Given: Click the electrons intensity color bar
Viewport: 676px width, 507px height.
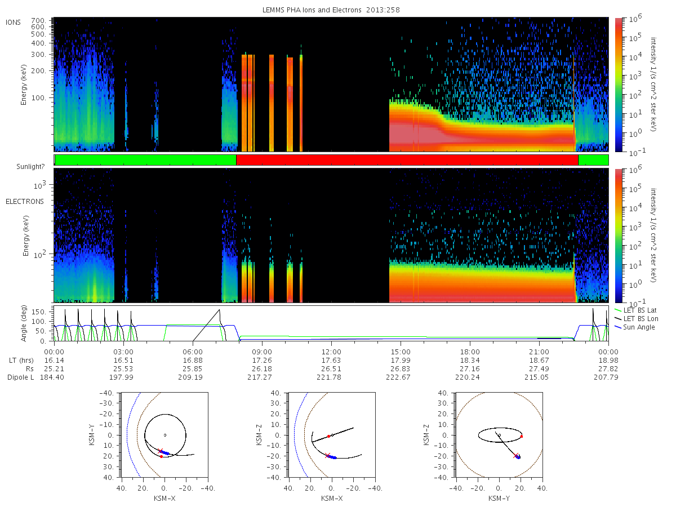Looking at the screenshot, I should (x=619, y=235).
